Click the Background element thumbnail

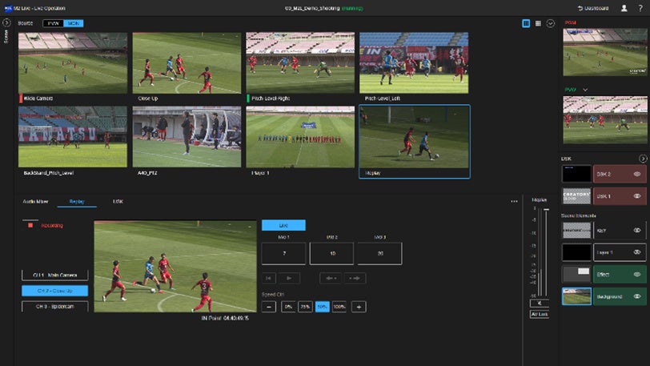pos(576,296)
